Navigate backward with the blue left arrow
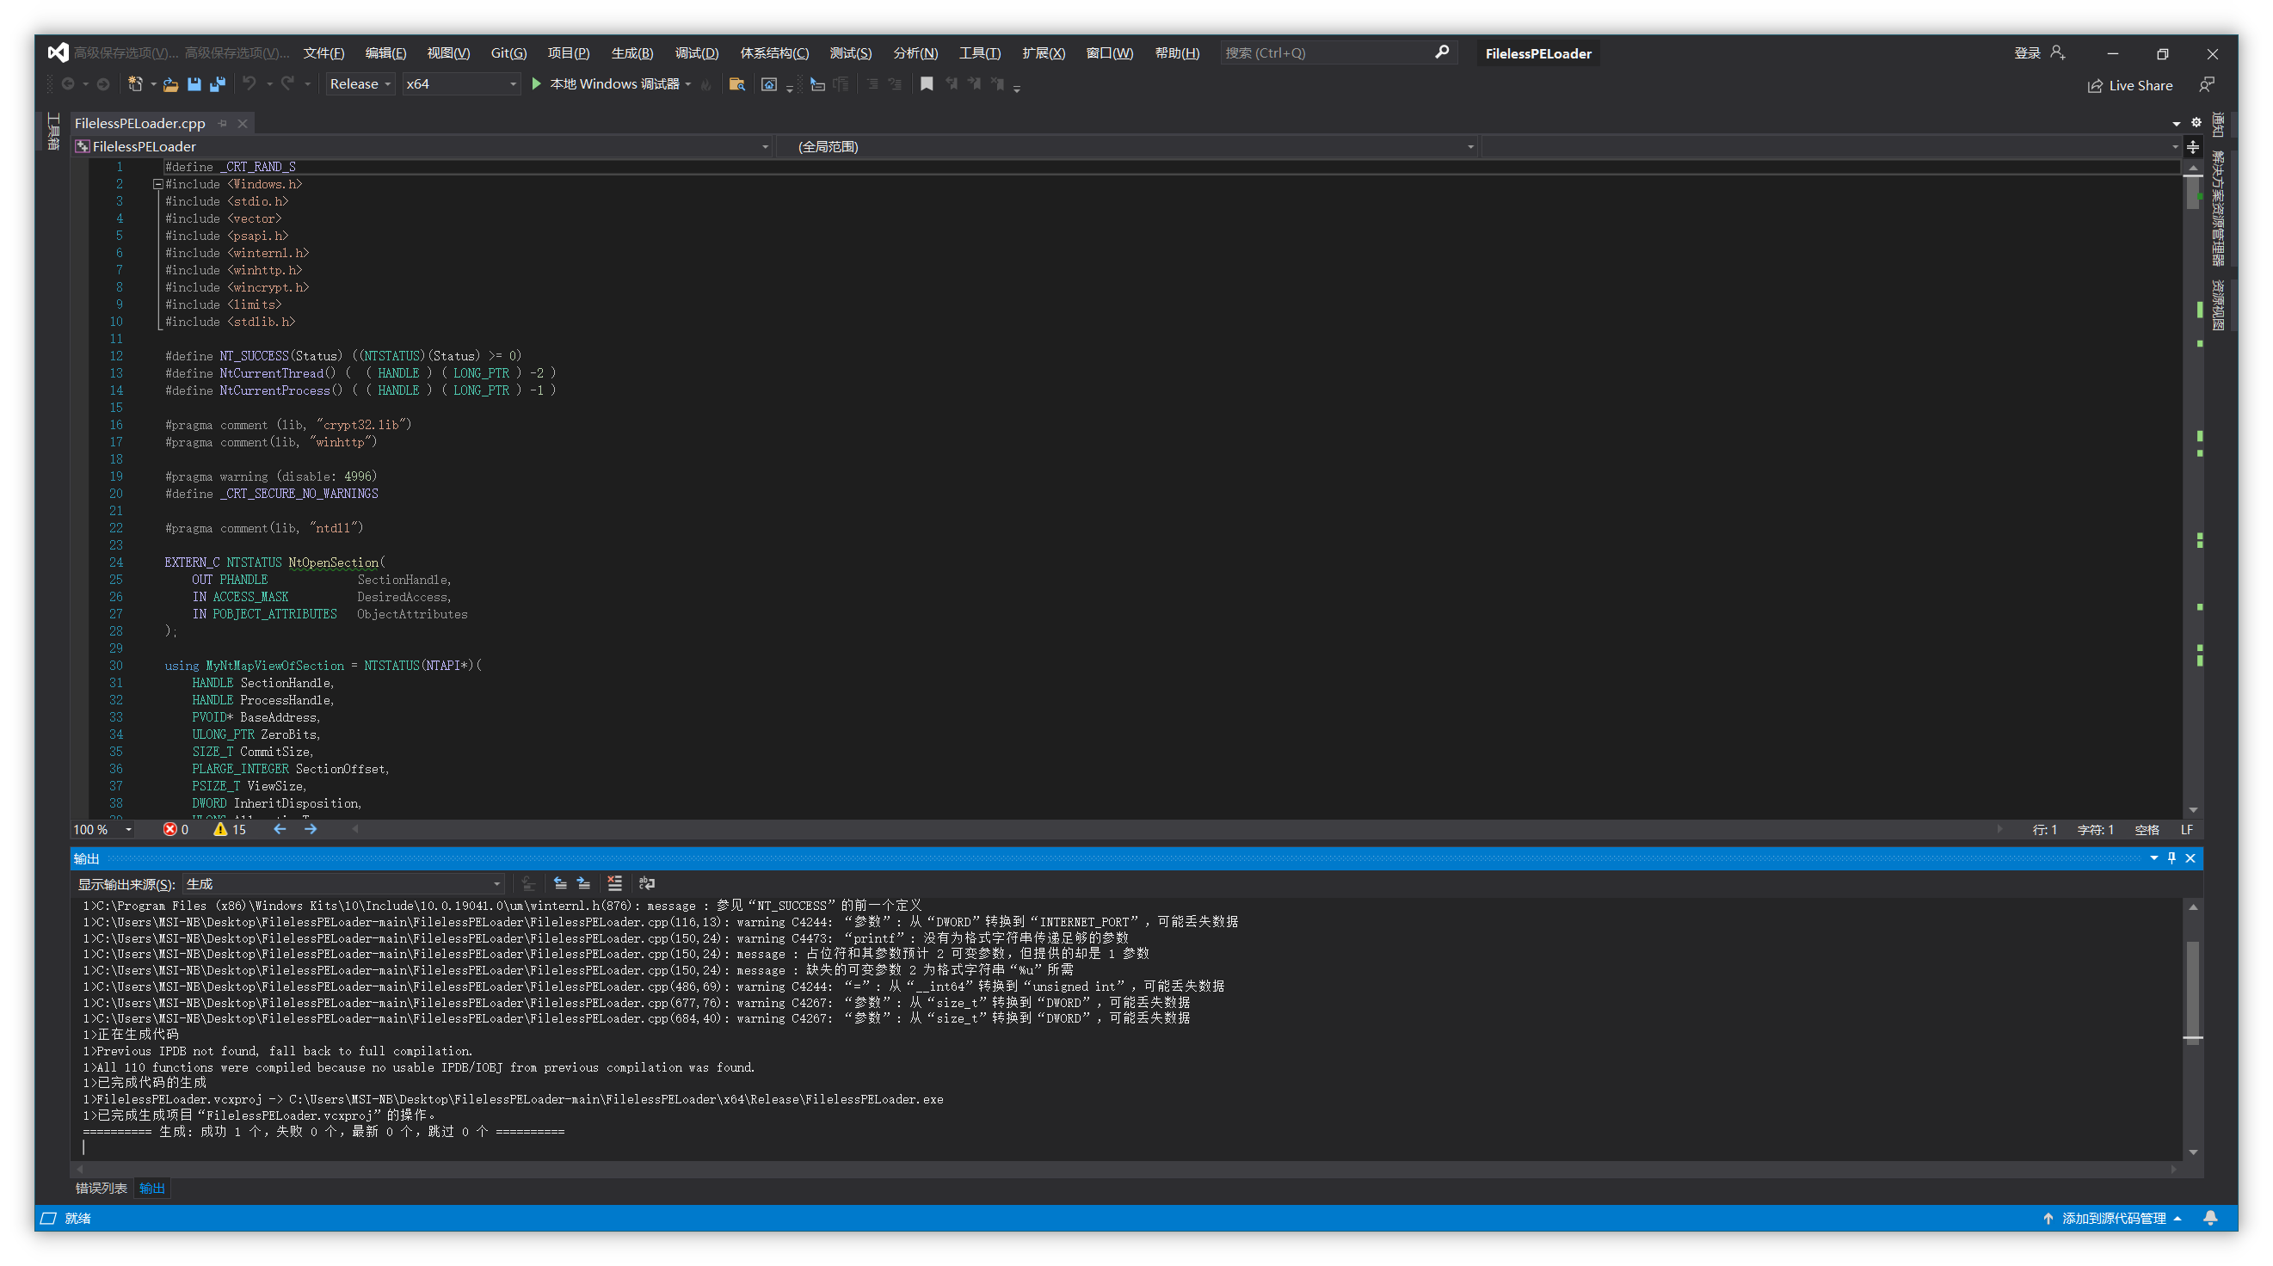This screenshot has width=2273, height=1266. [x=280, y=829]
